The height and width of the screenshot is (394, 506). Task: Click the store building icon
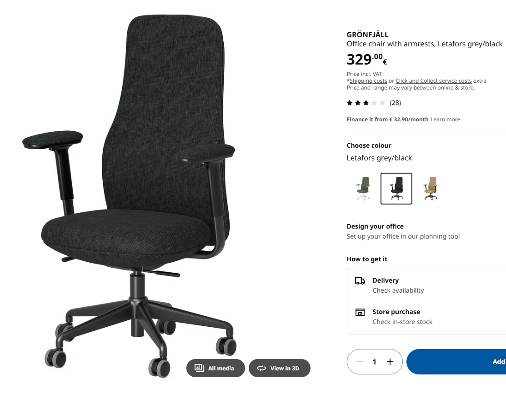[360, 312]
